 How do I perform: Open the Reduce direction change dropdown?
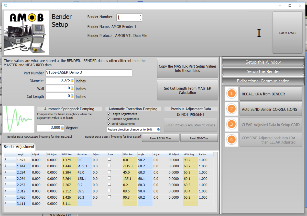[x=158, y=129]
